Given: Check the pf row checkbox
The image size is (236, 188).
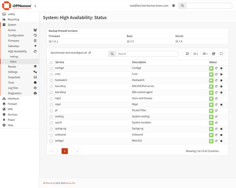Looking at the screenshot, I should coord(51,111).
